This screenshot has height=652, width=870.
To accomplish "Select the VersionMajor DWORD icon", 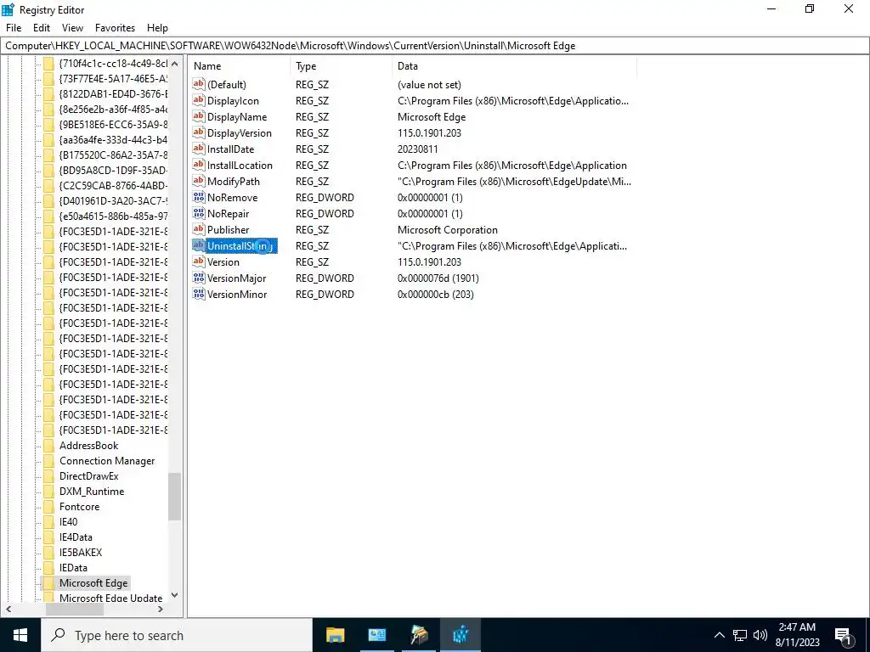I will pos(199,278).
